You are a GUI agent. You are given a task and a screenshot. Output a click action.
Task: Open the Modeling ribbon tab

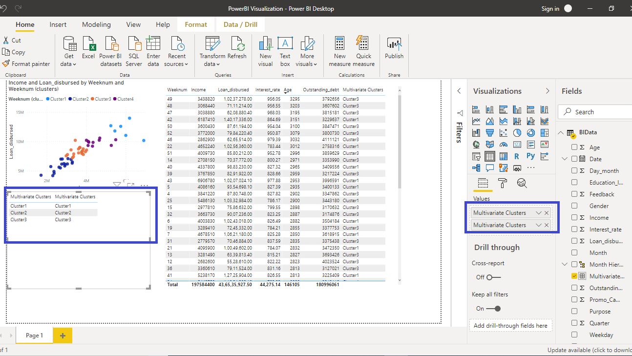tap(96, 24)
